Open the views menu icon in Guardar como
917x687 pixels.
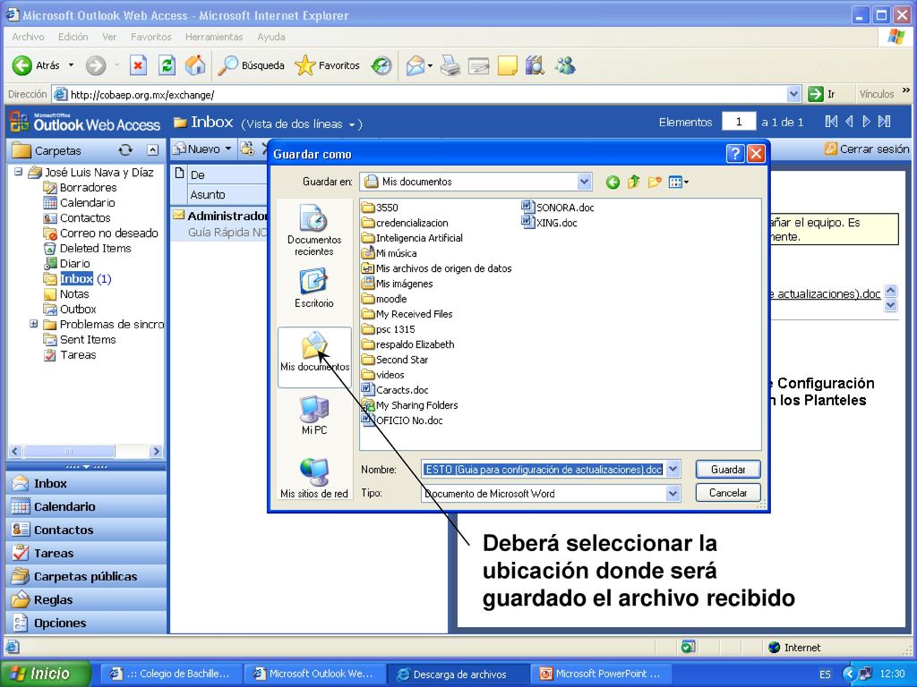[x=679, y=182]
